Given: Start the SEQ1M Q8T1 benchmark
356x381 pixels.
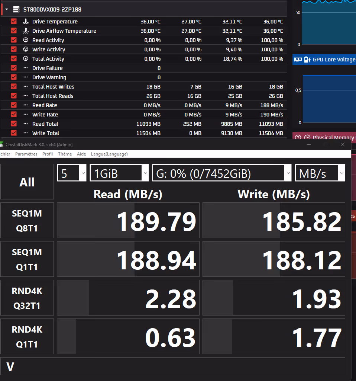Looking at the screenshot, I should pos(27,220).
